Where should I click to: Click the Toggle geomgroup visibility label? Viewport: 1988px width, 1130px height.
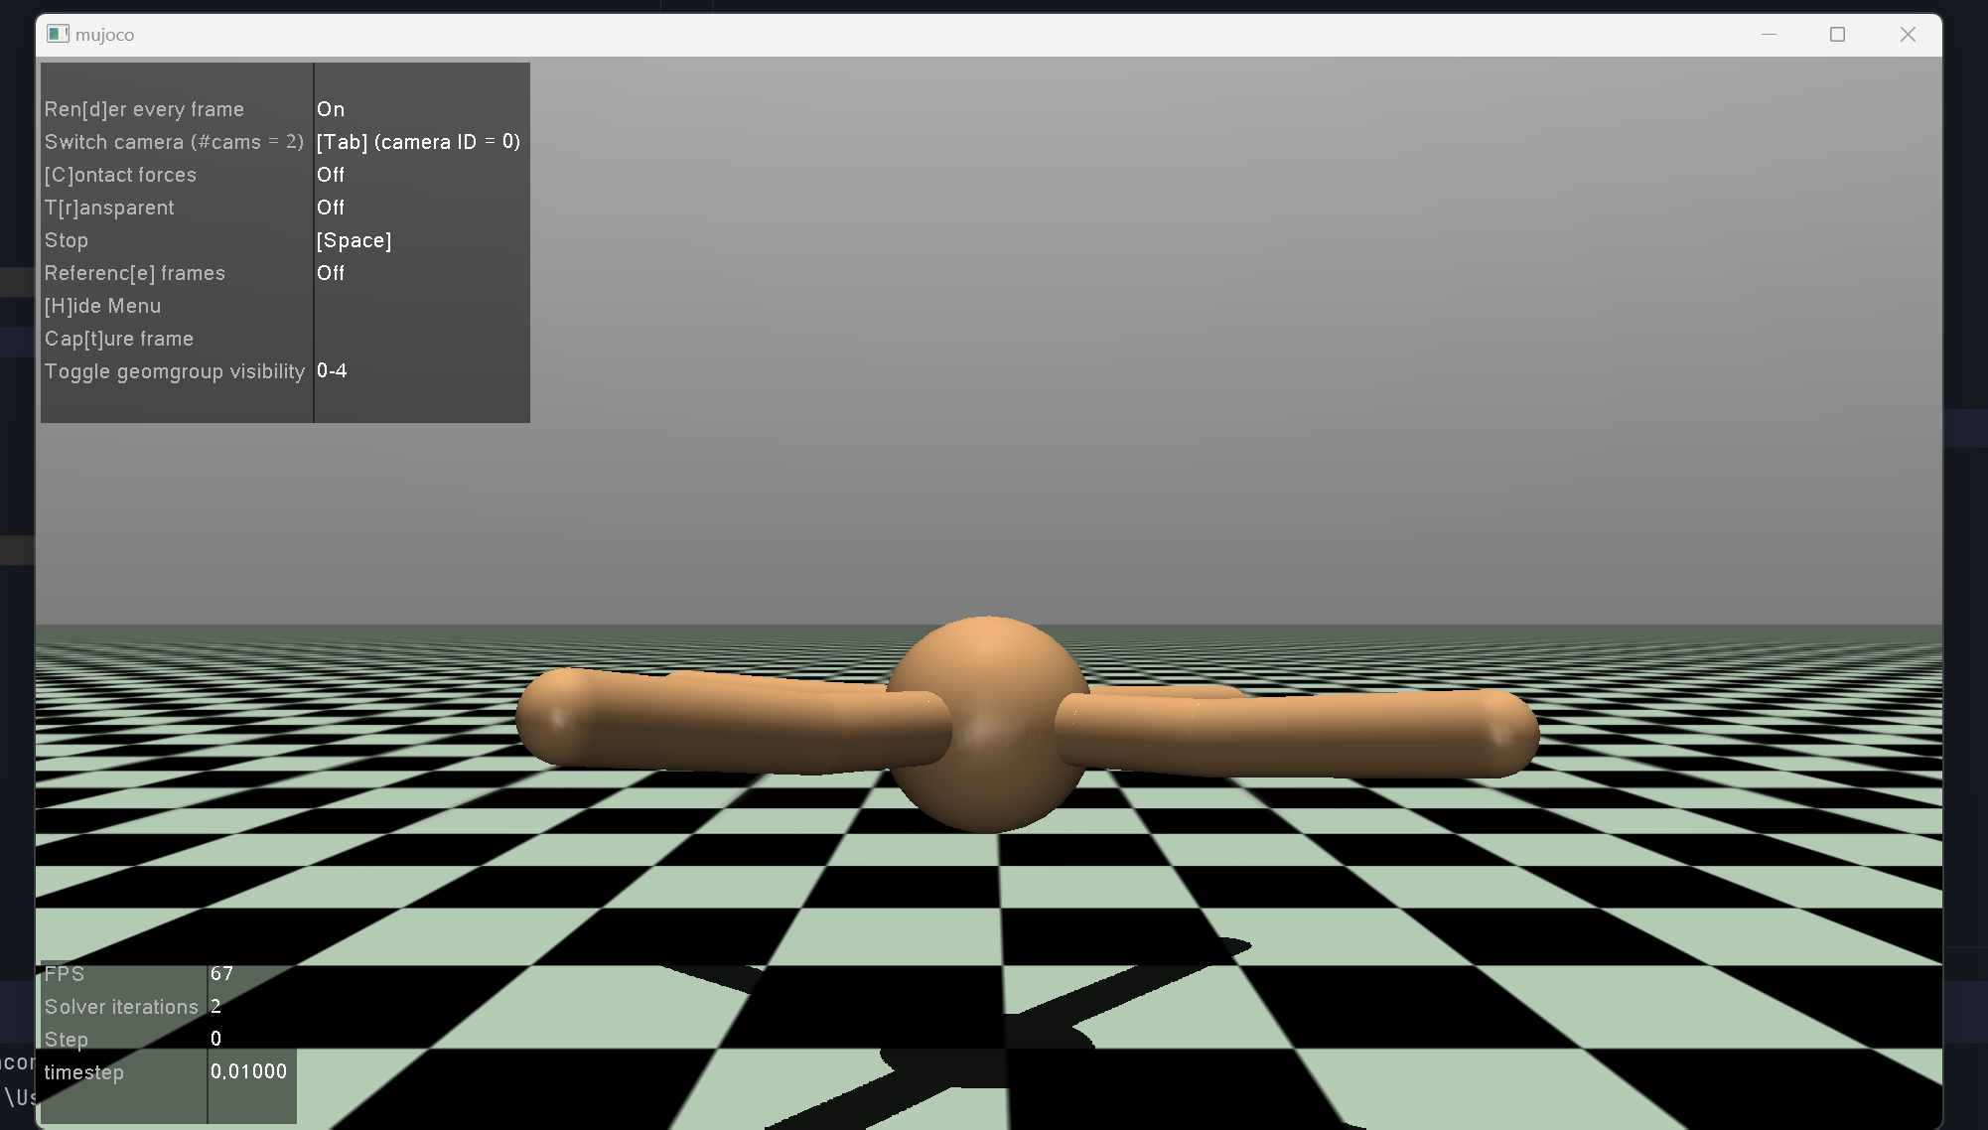pyautogui.click(x=175, y=371)
